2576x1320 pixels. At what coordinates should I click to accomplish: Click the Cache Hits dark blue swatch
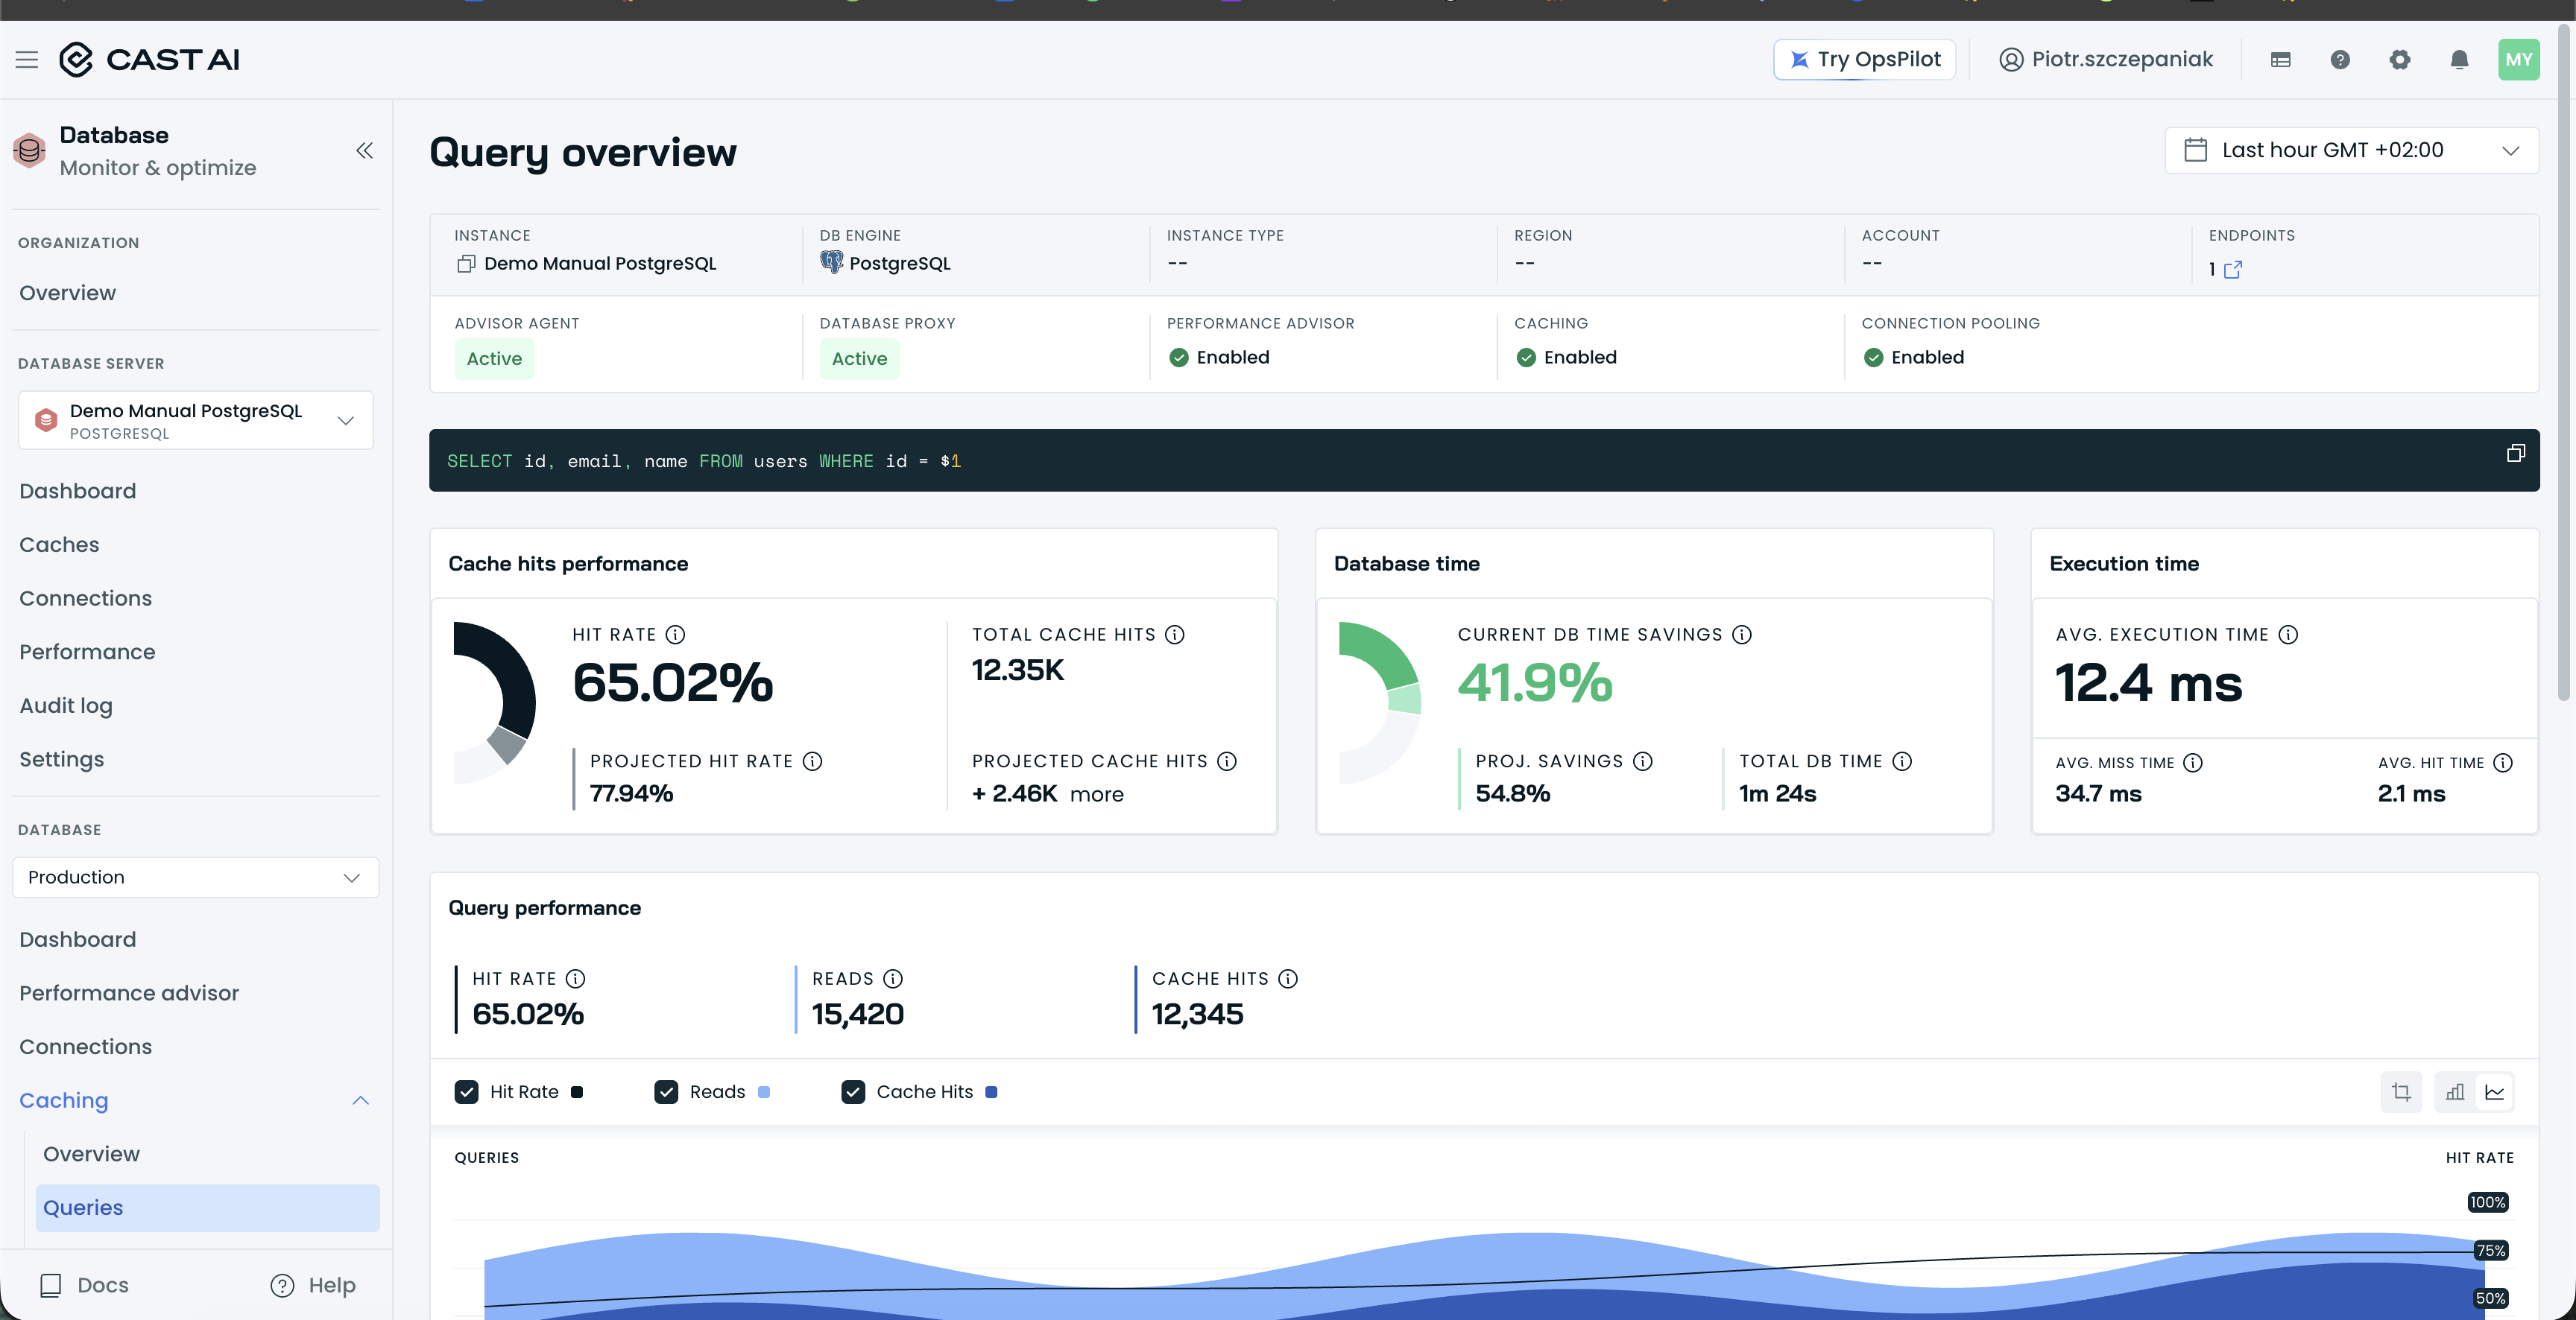(x=991, y=1092)
